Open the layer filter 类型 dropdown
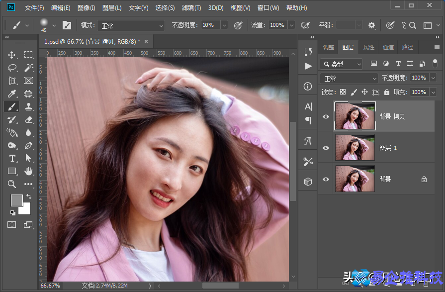This screenshot has width=445, height=292. pyautogui.click(x=342, y=64)
